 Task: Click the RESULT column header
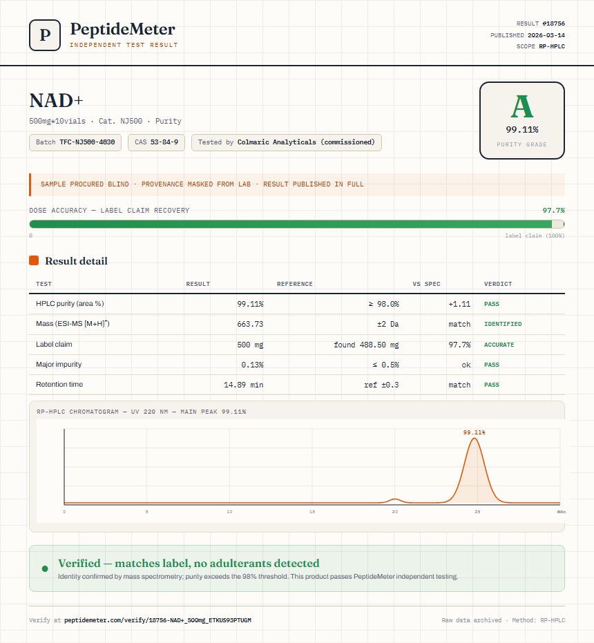[198, 284]
